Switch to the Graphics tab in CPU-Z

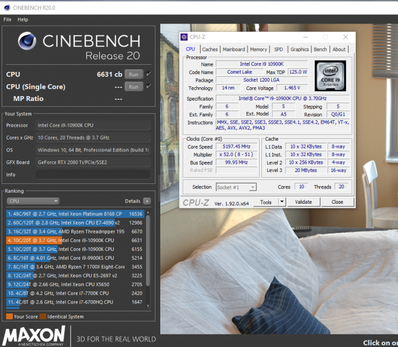coord(300,49)
